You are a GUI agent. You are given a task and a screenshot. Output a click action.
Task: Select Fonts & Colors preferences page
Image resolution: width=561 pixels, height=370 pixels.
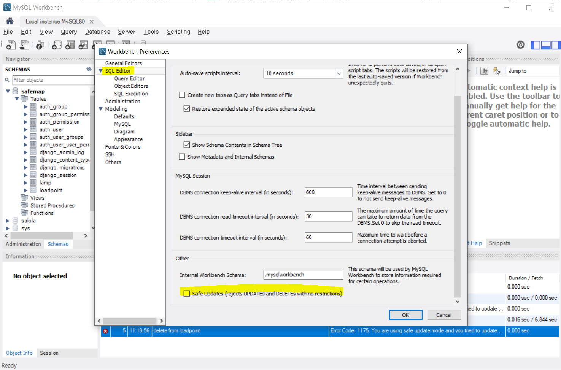pos(123,147)
